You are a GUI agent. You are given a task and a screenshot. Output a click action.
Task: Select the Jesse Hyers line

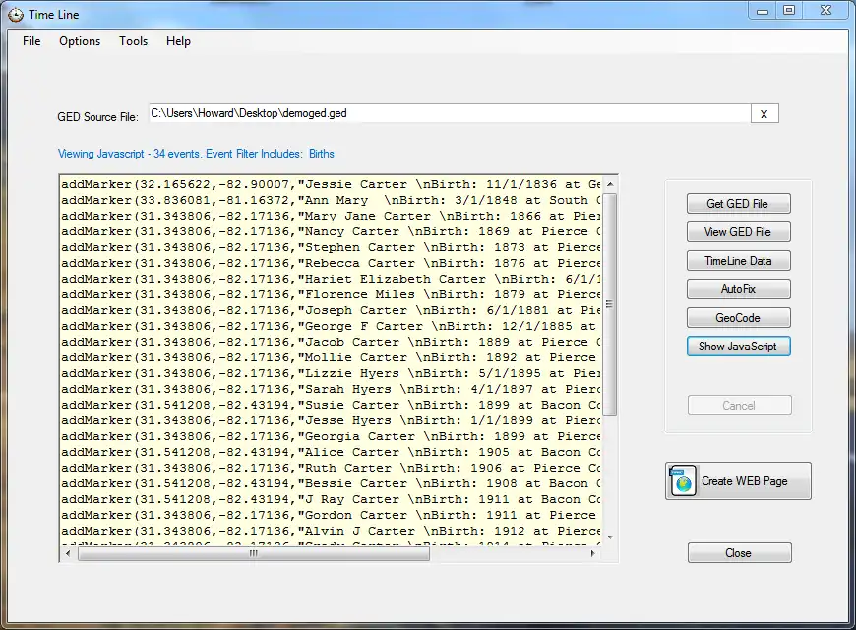(331, 420)
